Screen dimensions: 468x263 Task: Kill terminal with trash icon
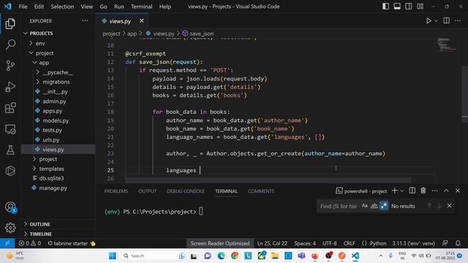pyautogui.click(x=423, y=191)
